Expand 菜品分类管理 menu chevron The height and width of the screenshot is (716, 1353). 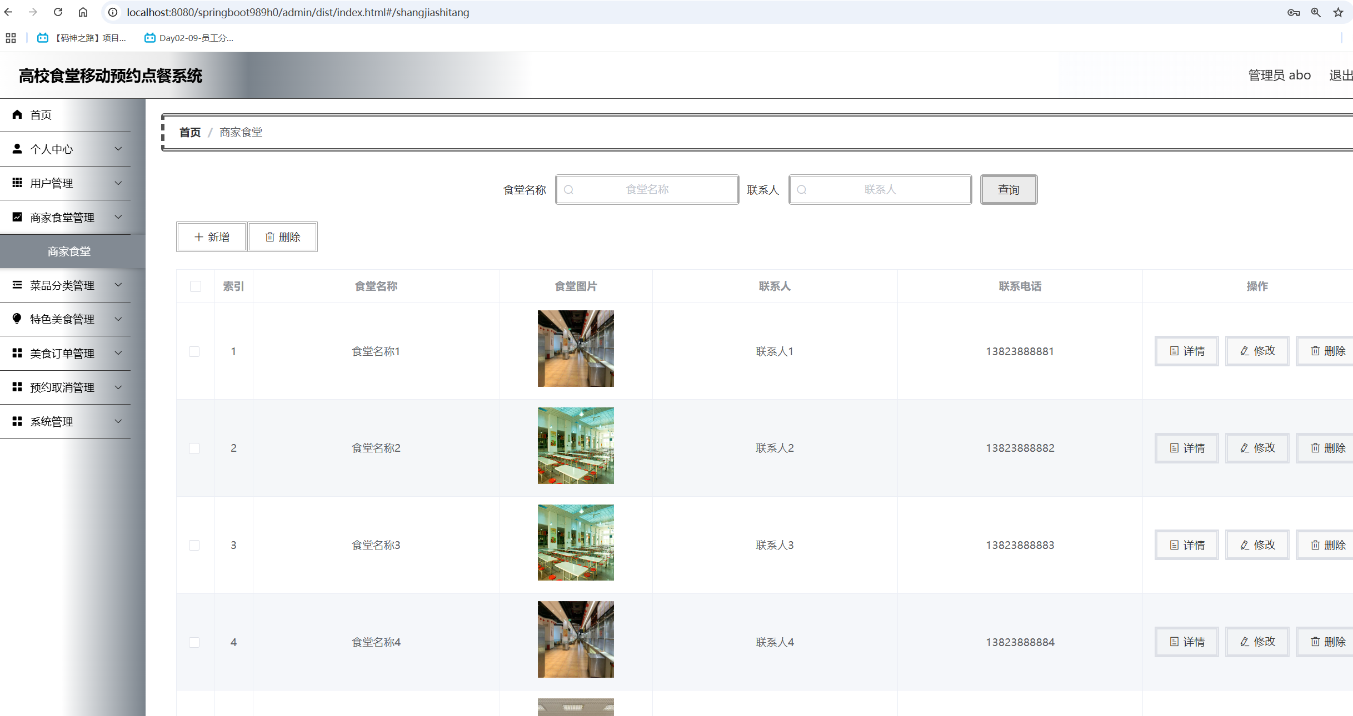point(118,285)
